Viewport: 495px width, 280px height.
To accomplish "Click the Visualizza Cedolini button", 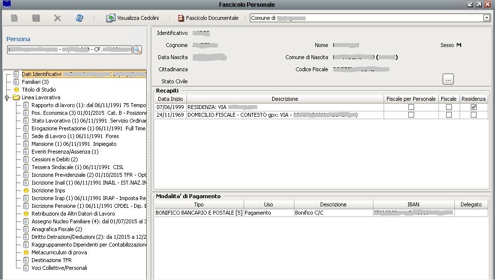I will tap(132, 18).
